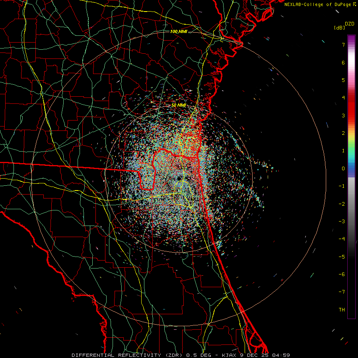Click the -4 value on the color scale
Viewport: 358px width, 358px height.
342,239
